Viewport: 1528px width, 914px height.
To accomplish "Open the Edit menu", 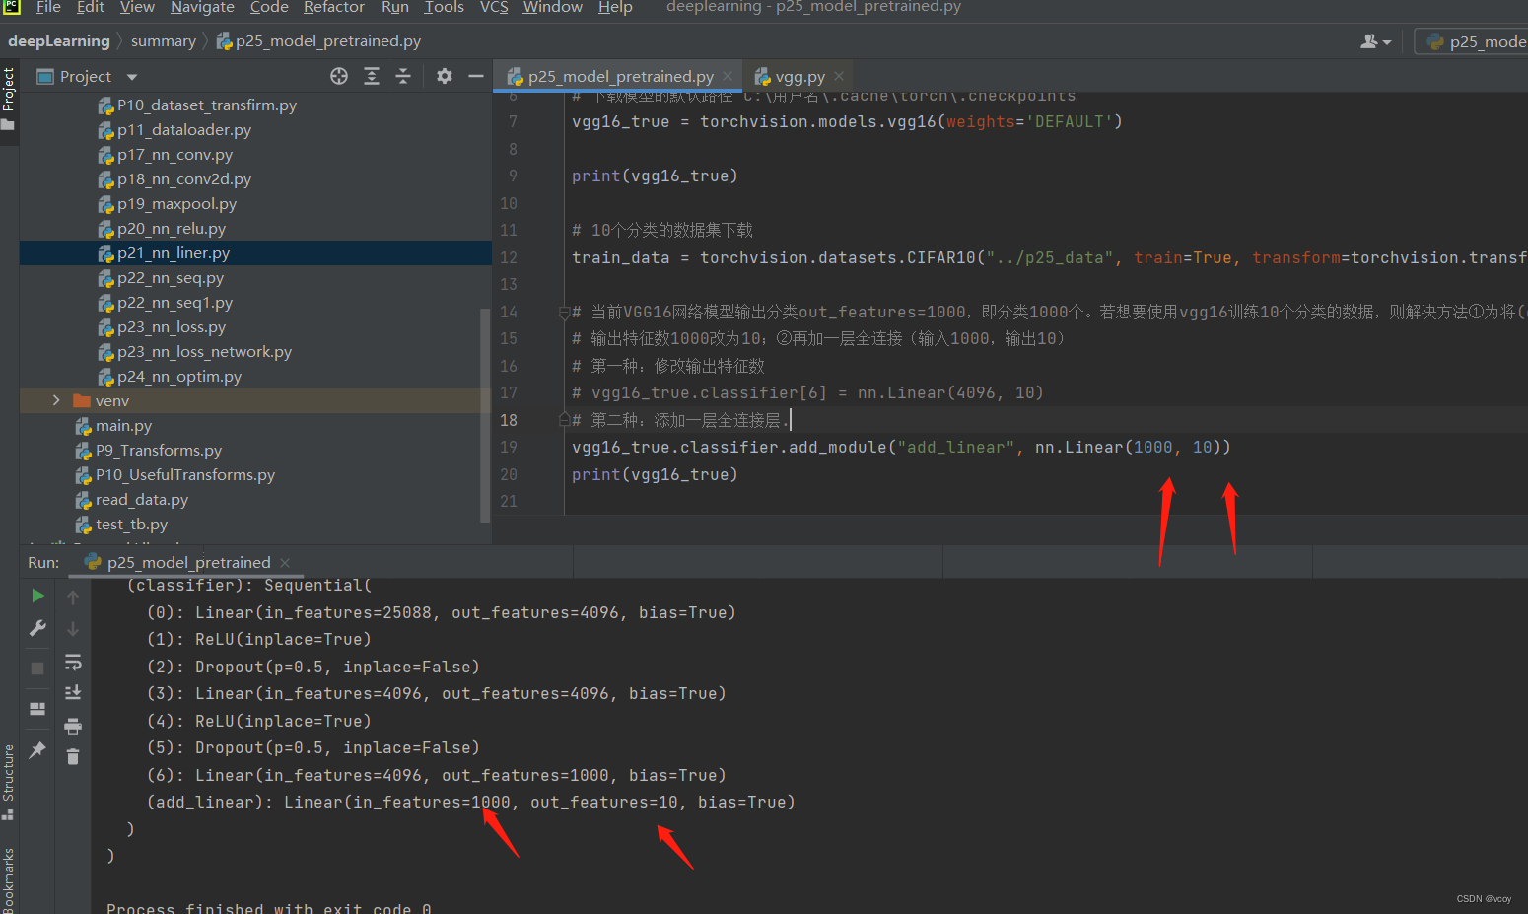I will coord(91,7).
